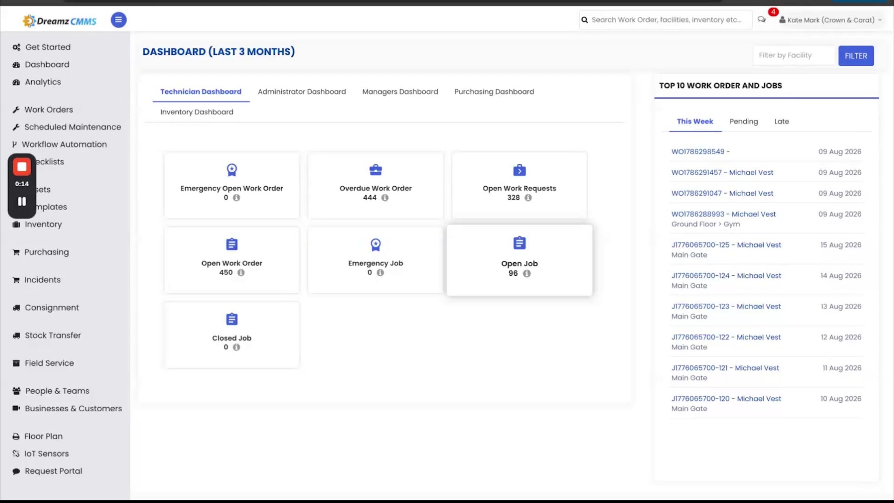
Task: Click the blue FILTER button
Action: click(x=856, y=56)
